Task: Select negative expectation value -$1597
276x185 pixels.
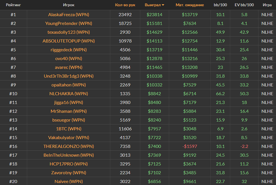Action: (190, 146)
